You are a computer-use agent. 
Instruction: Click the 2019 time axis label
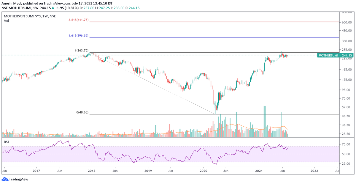coord(148,171)
